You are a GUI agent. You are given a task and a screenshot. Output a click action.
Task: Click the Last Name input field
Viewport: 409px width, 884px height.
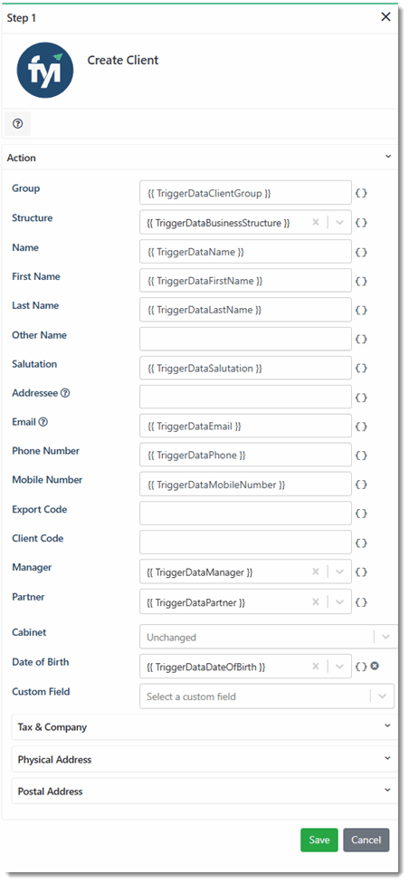click(x=245, y=310)
